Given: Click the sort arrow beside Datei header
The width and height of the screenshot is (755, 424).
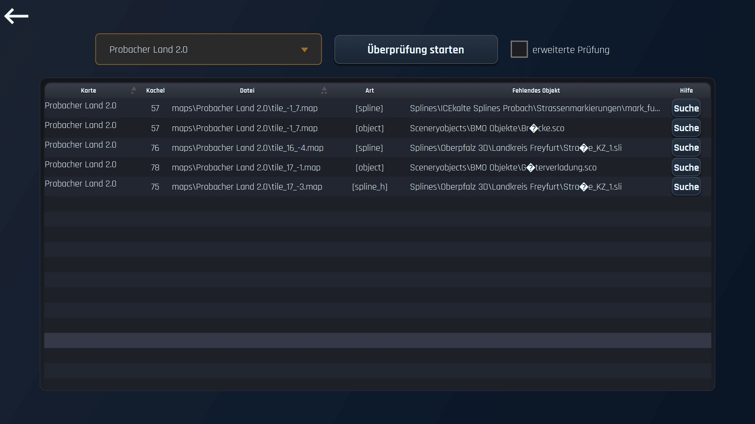Looking at the screenshot, I should [x=324, y=90].
